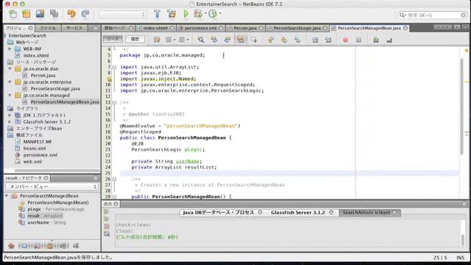The image size is (471, 265).
Task: Expand the WEB-INF folder
Action: pyautogui.click(x=10, y=49)
